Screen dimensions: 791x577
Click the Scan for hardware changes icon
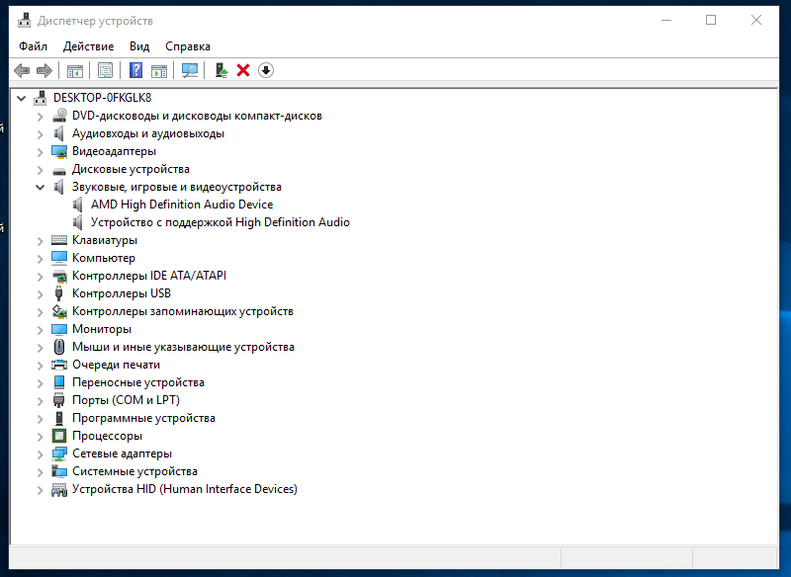tap(190, 70)
